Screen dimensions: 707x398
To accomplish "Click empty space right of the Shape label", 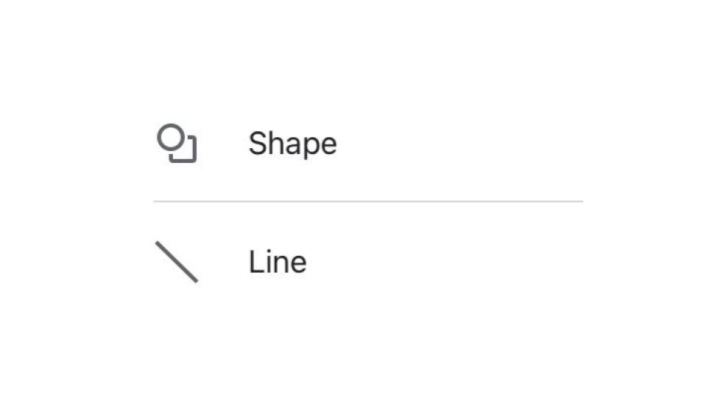I will [460, 143].
